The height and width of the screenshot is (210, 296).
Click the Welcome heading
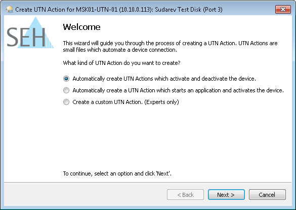[x=81, y=27]
